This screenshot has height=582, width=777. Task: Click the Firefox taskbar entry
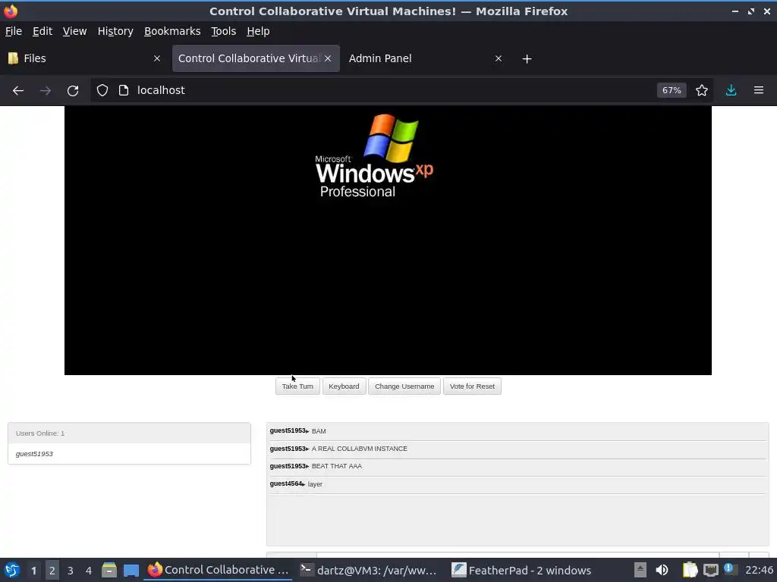coord(218,570)
